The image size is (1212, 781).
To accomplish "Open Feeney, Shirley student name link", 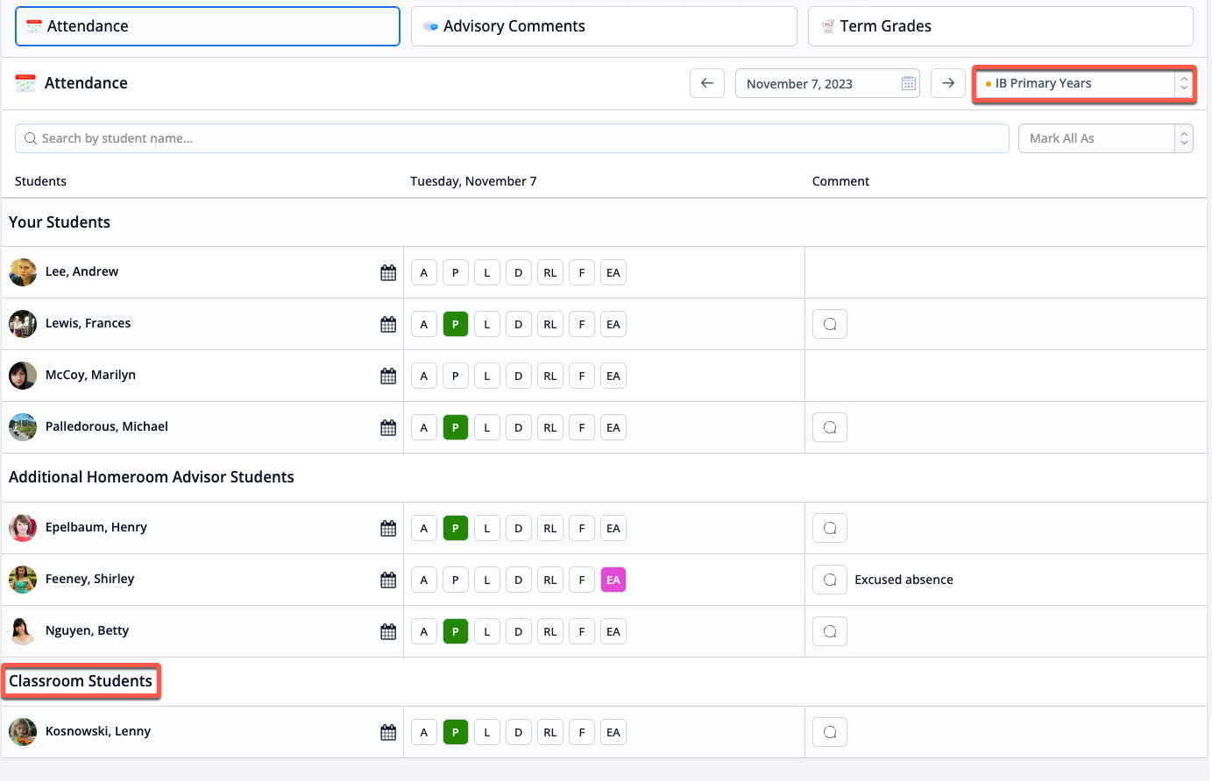I will click(89, 580).
